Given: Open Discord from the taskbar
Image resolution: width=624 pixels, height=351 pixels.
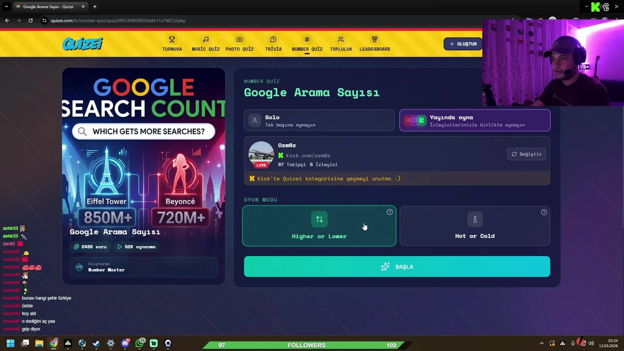Looking at the screenshot, I should point(125,344).
